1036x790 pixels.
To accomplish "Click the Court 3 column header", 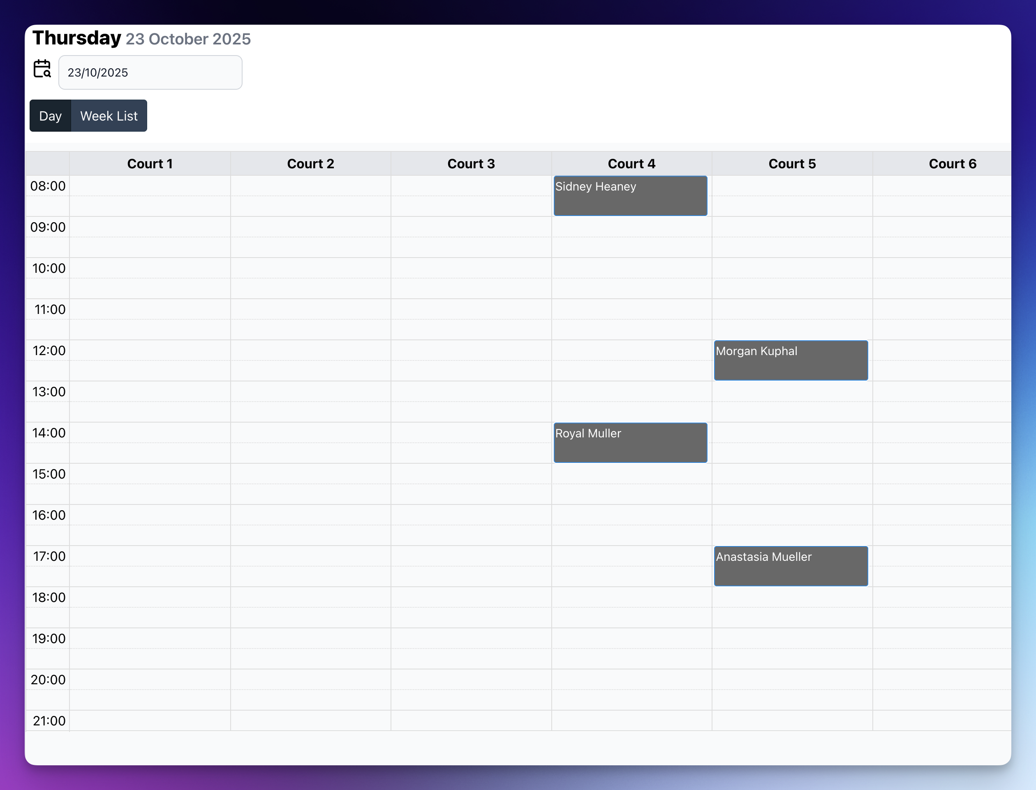I will pyautogui.click(x=471, y=163).
